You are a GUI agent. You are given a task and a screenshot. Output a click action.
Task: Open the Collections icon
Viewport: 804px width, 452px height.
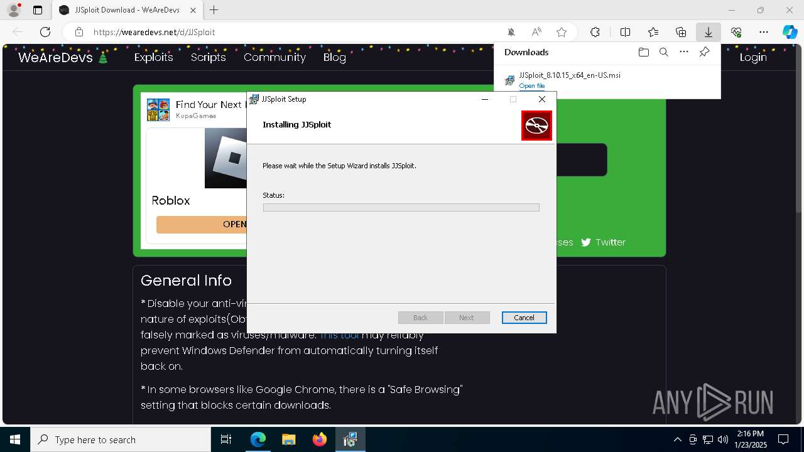681,32
